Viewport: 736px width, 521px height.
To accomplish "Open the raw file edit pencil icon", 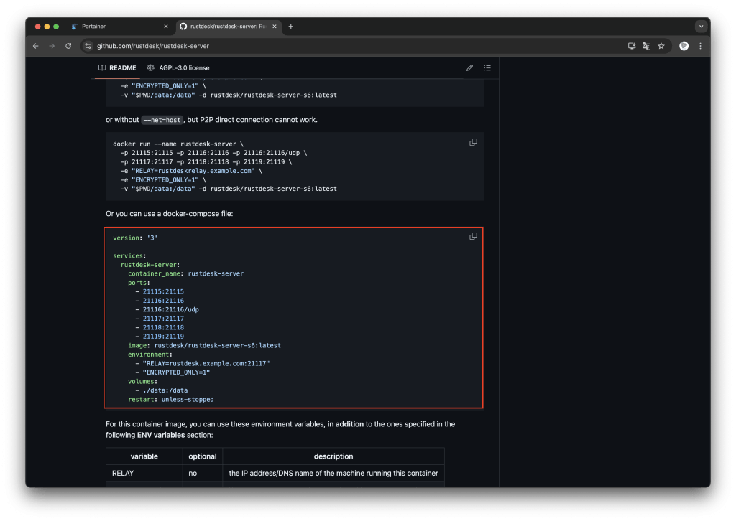I will pyautogui.click(x=469, y=67).
